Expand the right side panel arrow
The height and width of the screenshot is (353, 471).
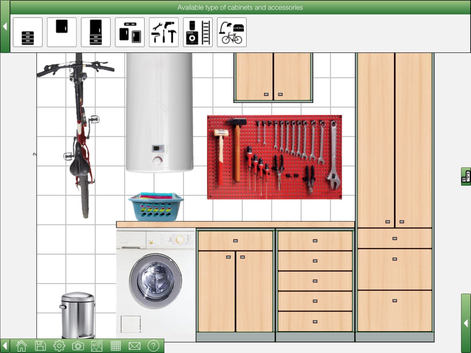[466, 323]
